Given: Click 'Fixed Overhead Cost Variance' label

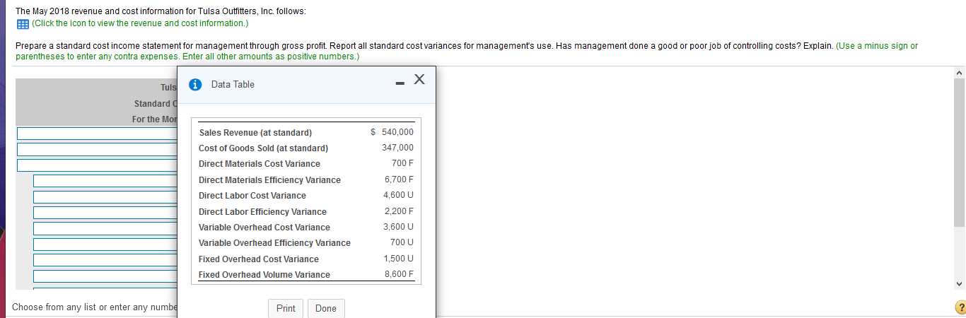Looking at the screenshot, I should coord(259,259).
